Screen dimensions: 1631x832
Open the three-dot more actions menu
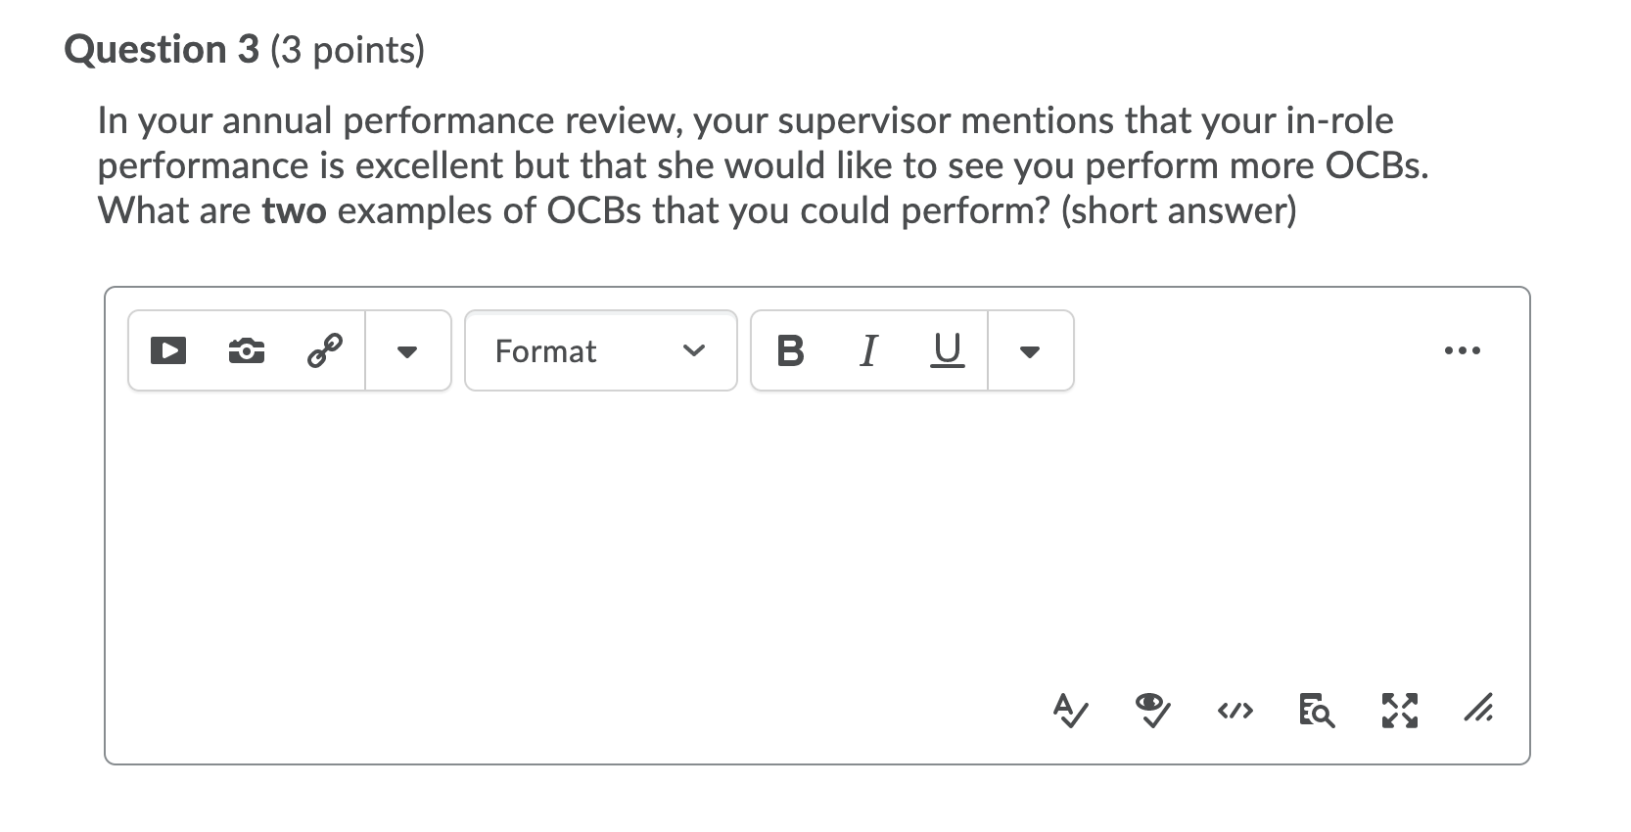coord(1463,350)
